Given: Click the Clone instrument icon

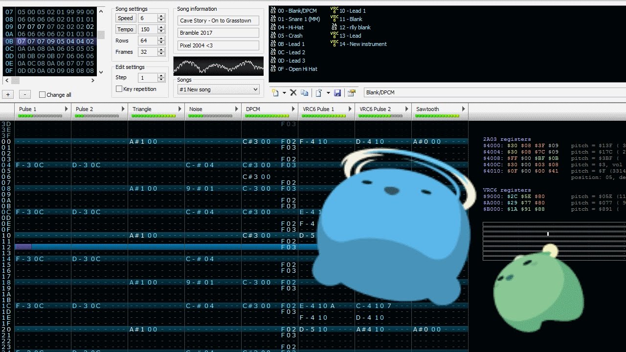Looking at the screenshot, I should [305, 92].
